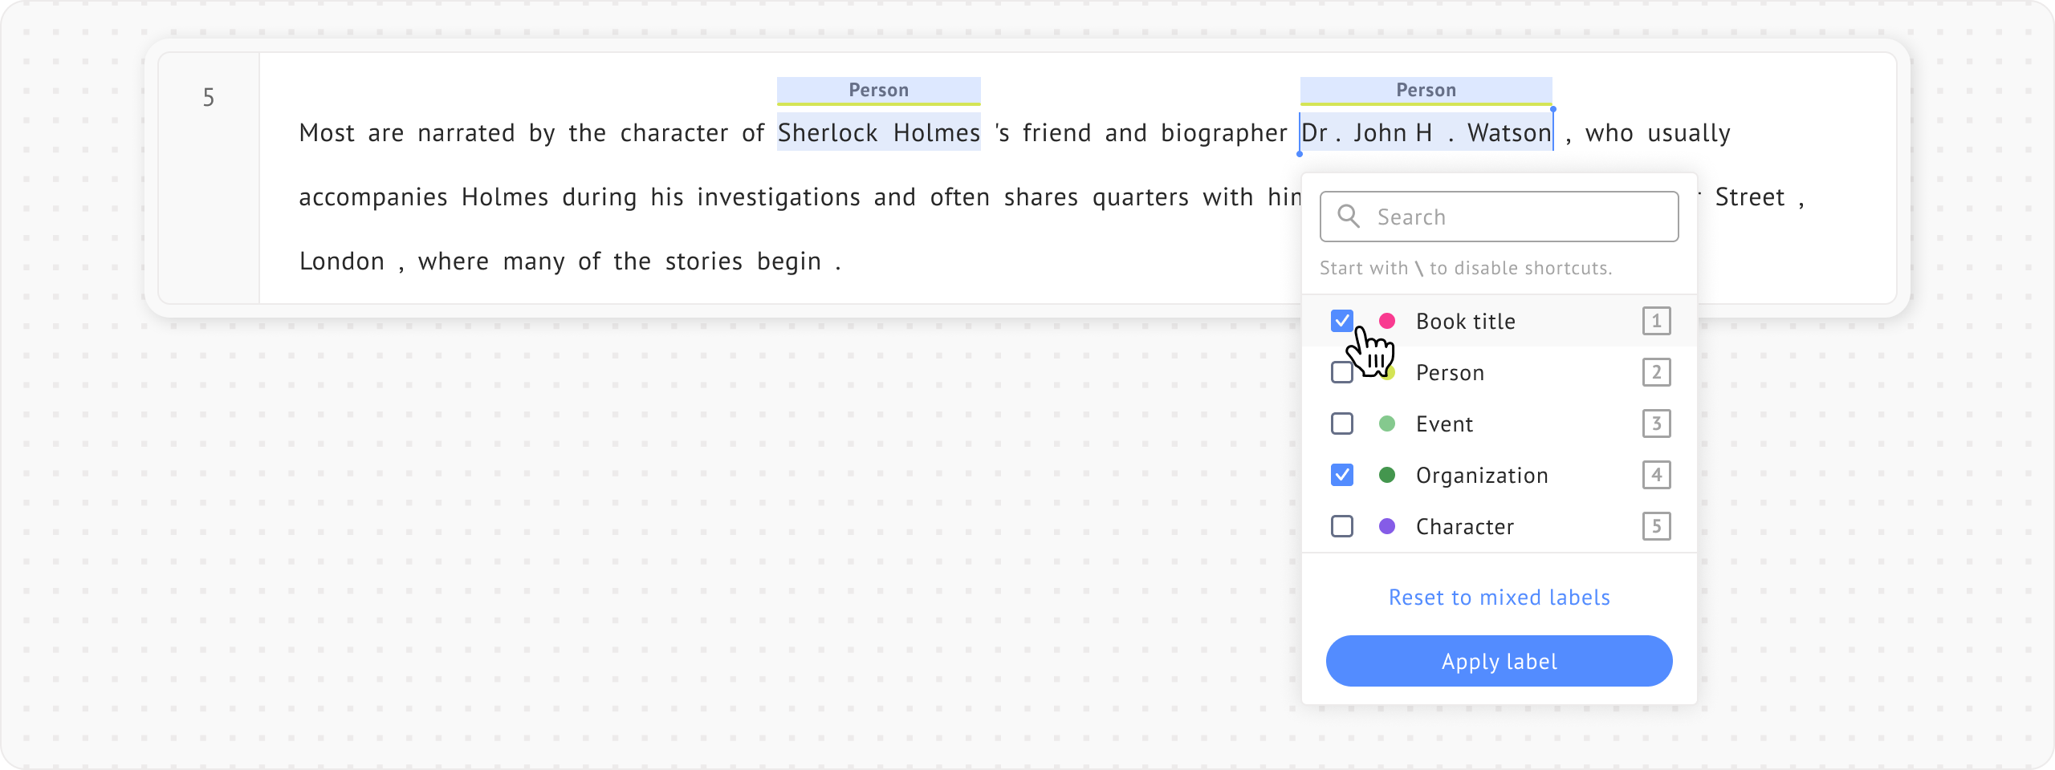Tick the Character label checkbox
The width and height of the screenshot is (2055, 770).
(1341, 526)
